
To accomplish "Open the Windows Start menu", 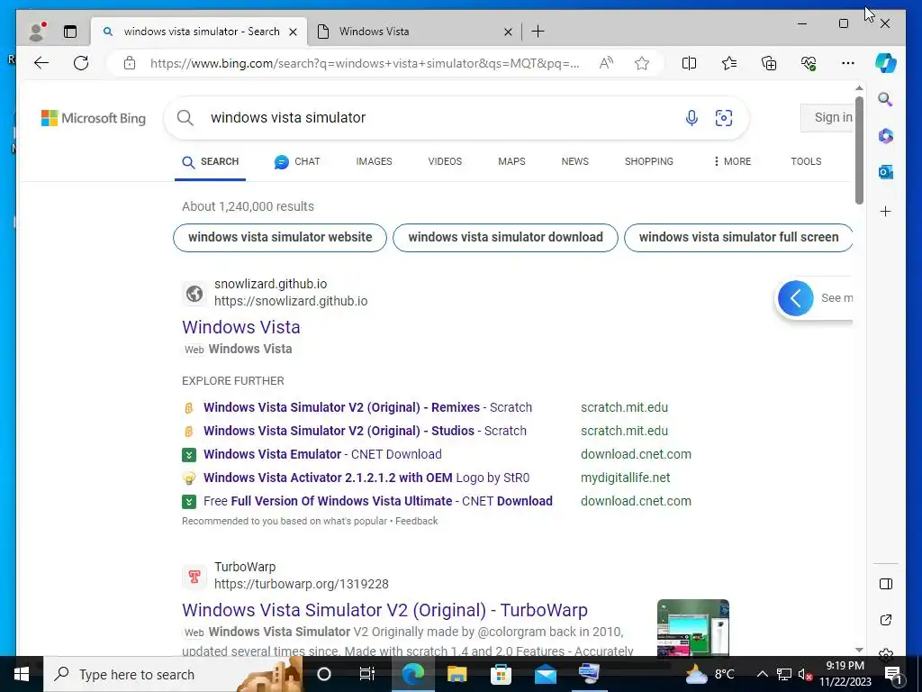I will click(22, 674).
